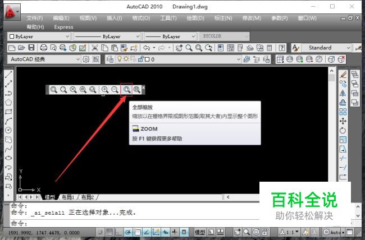This screenshot has height=240, width=365.
Task: Select the Line tool in draw toolbar
Action: (8, 75)
